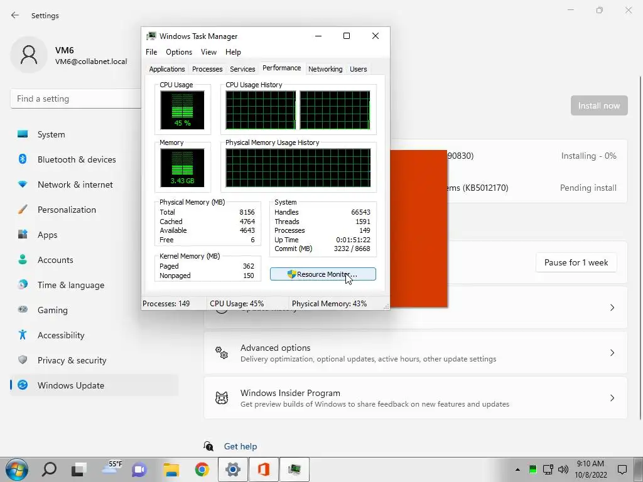Screen dimensions: 643x482
Task: Show hidden tray icons arrow
Action: point(517,469)
